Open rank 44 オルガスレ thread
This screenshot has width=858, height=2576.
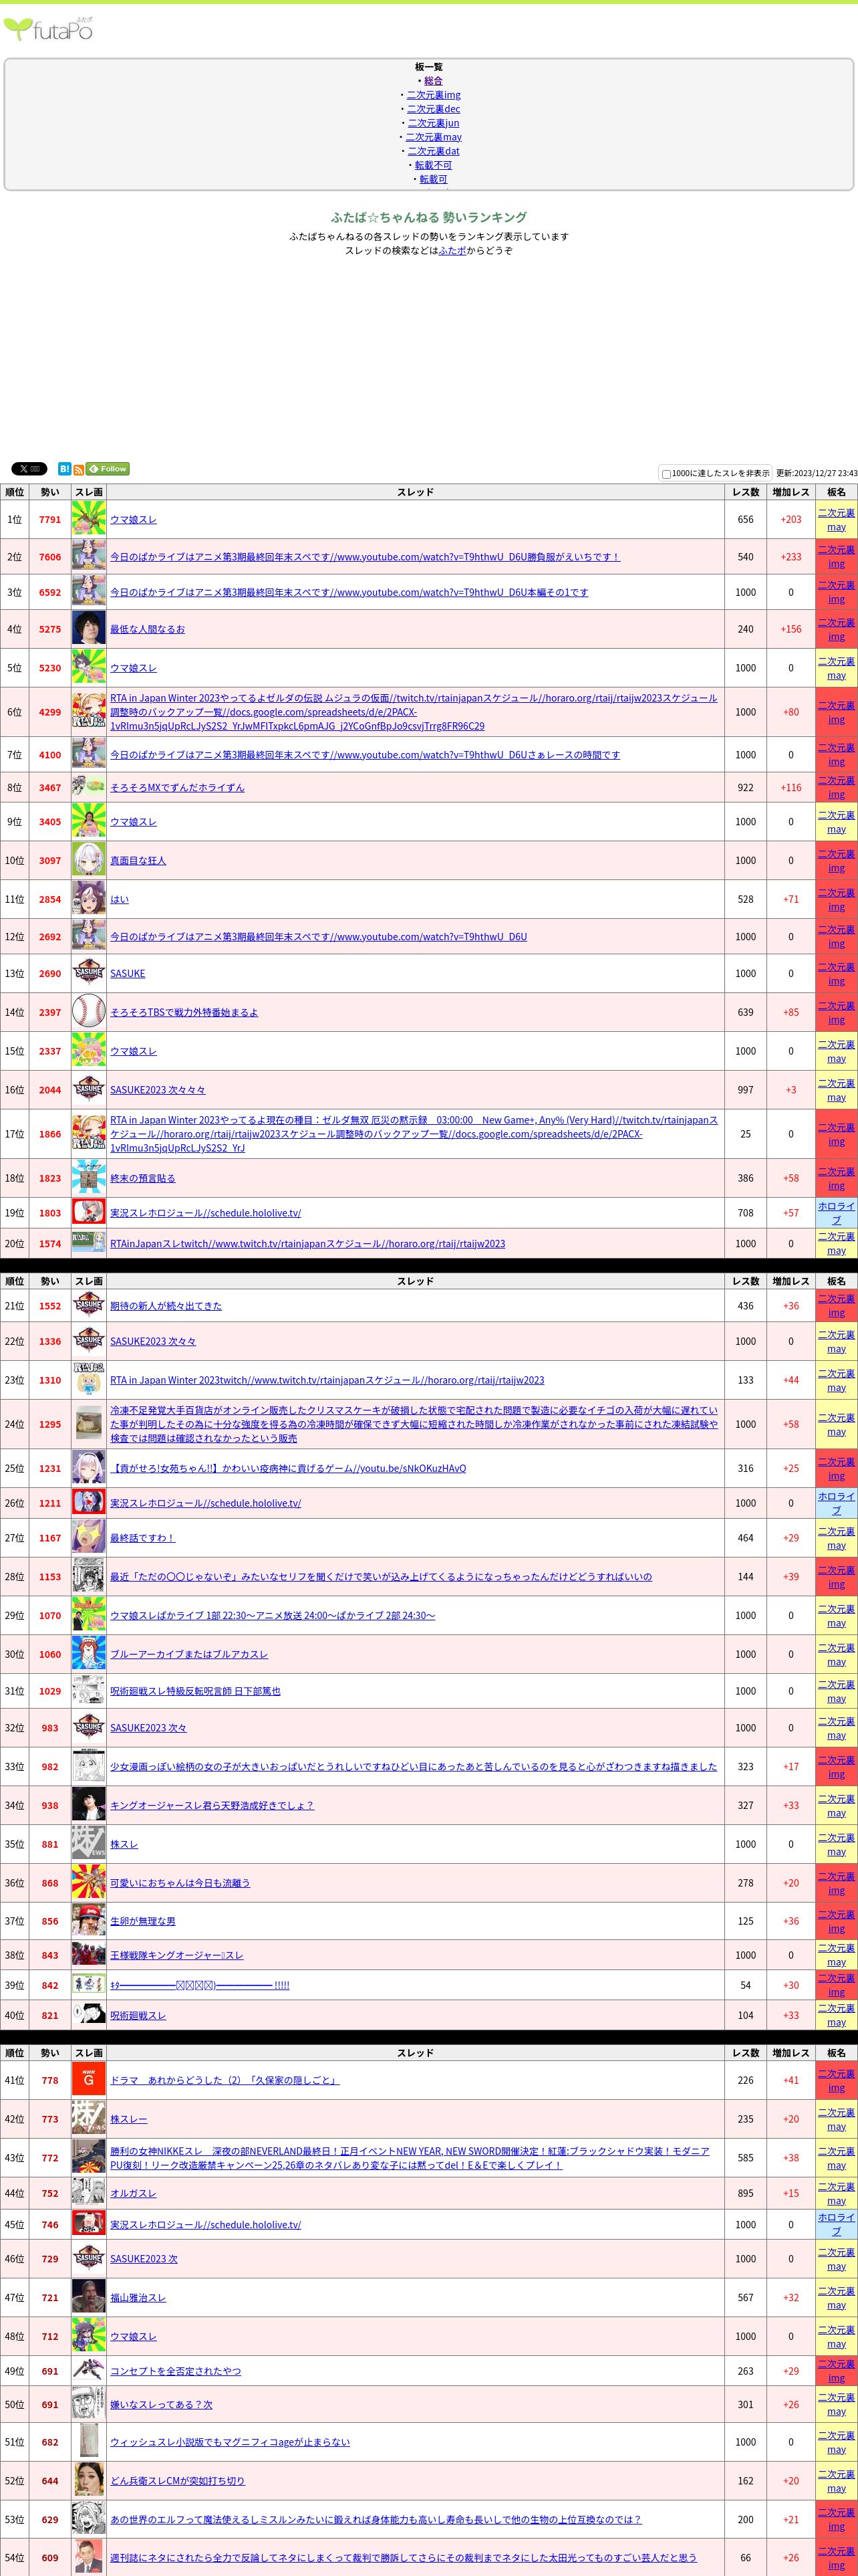tap(133, 2194)
